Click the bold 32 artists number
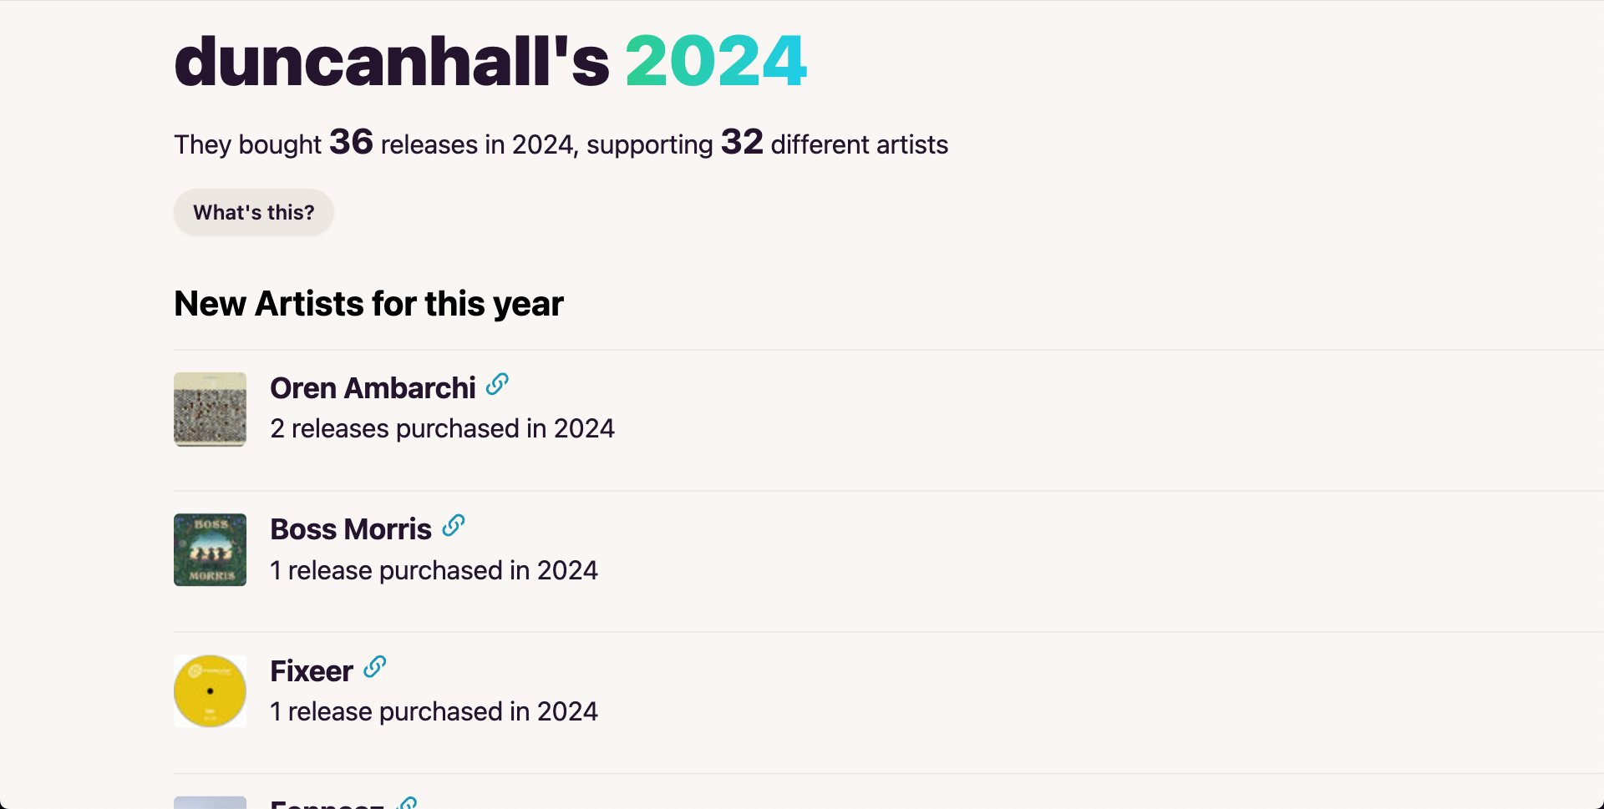 coord(742,142)
